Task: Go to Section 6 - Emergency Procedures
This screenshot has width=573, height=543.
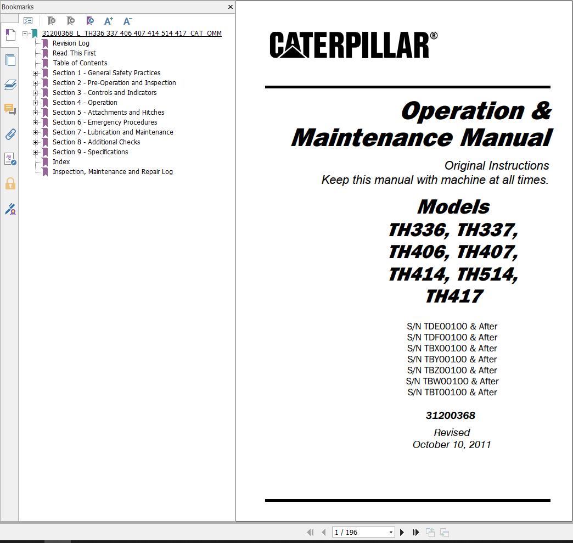Action: click(x=105, y=122)
